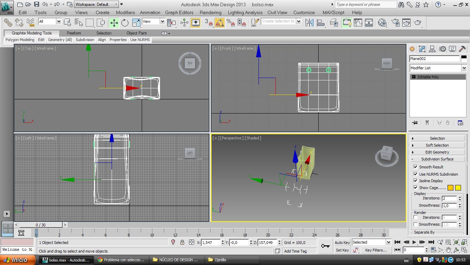Expand the Selection rollout

pyautogui.click(x=437, y=138)
